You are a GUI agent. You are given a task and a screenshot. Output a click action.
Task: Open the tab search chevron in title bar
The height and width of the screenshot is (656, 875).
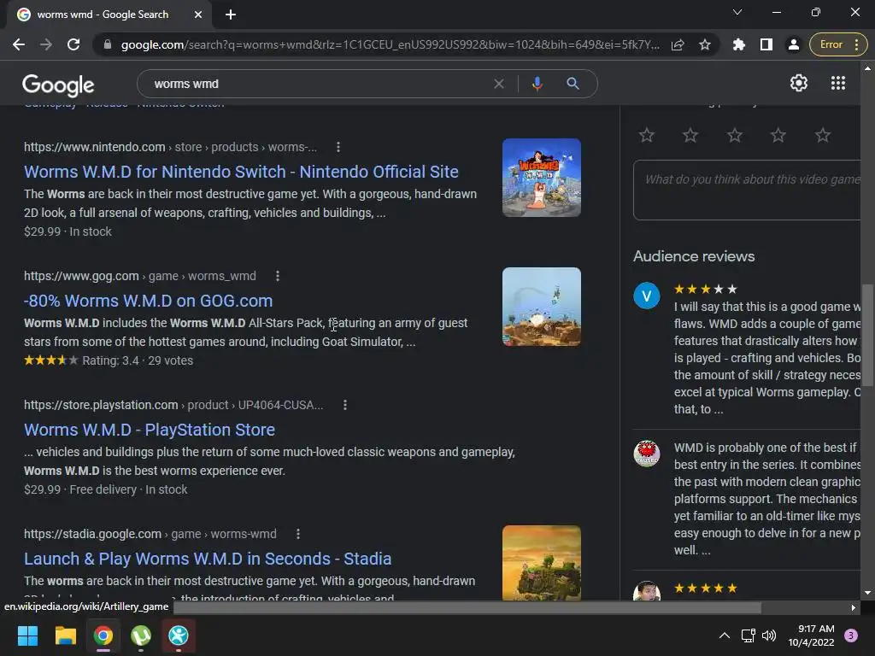pyautogui.click(x=737, y=12)
